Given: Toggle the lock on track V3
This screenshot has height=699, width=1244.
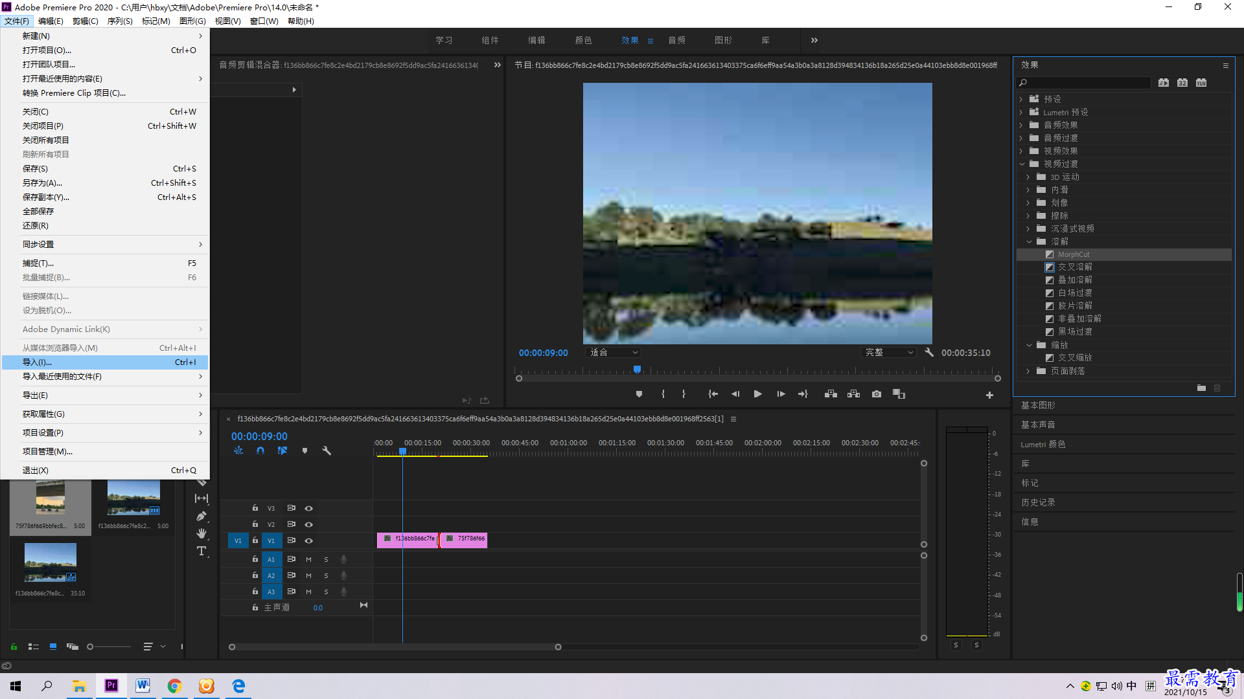Looking at the screenshot, I should 255,508.
